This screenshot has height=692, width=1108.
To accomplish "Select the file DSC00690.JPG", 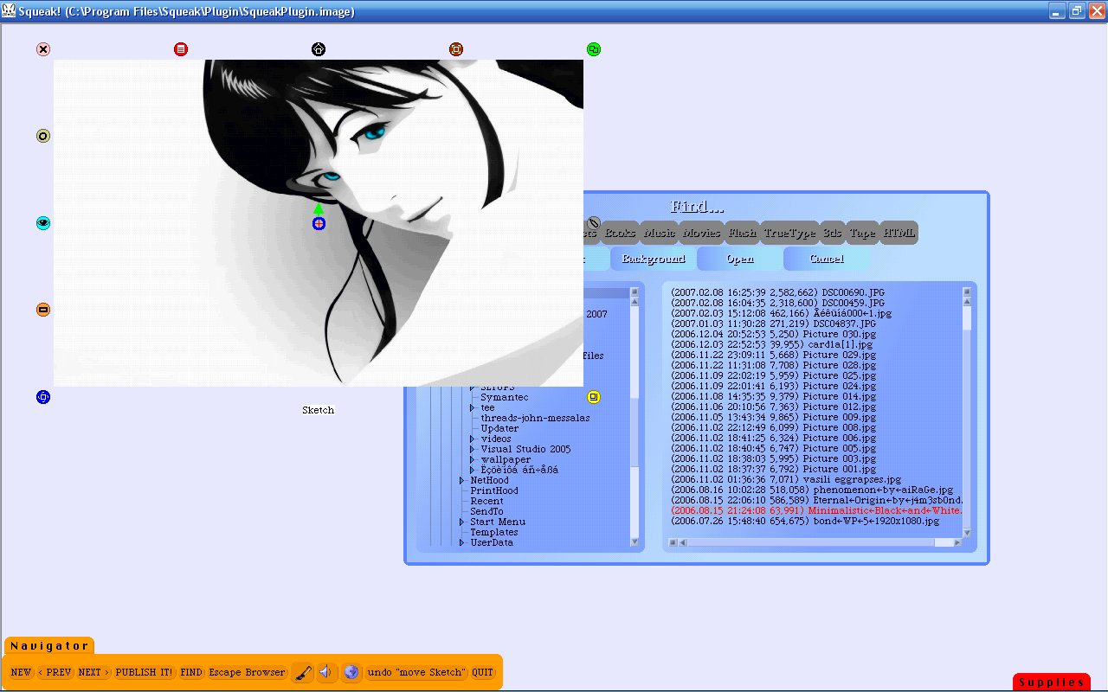I will (777, 292).
